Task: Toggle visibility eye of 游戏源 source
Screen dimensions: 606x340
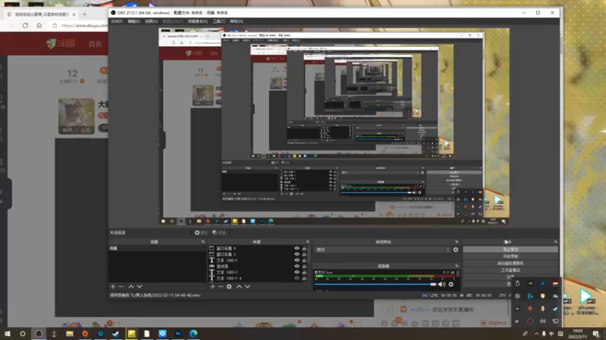Action: [x=297, y=266]
